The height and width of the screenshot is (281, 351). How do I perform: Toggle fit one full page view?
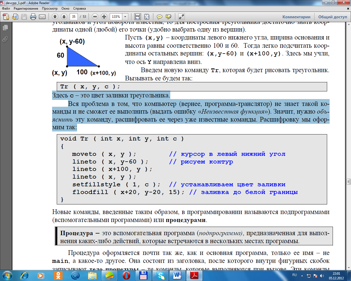point(147,17)
